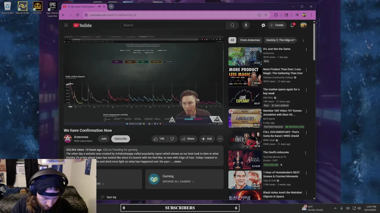380x213 pixels.
Task: Open Sort by comments dropdown
Action: 108,197
